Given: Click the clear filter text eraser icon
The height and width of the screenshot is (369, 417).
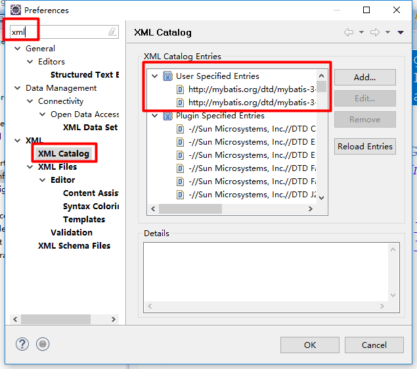Looking at the screenshot, I should [112, 32].
